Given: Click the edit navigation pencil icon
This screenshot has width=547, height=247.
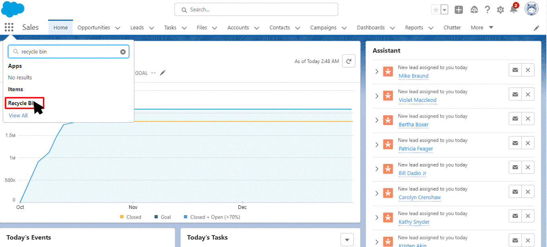Looking at the screenshot, I should point(537,28).
